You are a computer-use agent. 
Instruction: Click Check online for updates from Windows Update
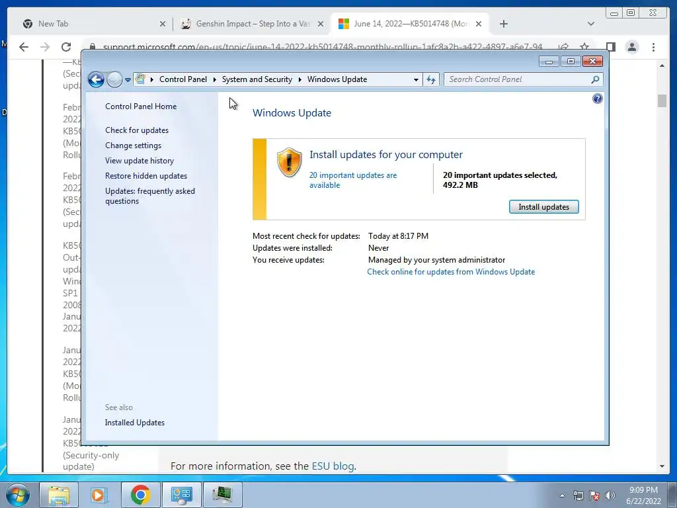[451, 272]
